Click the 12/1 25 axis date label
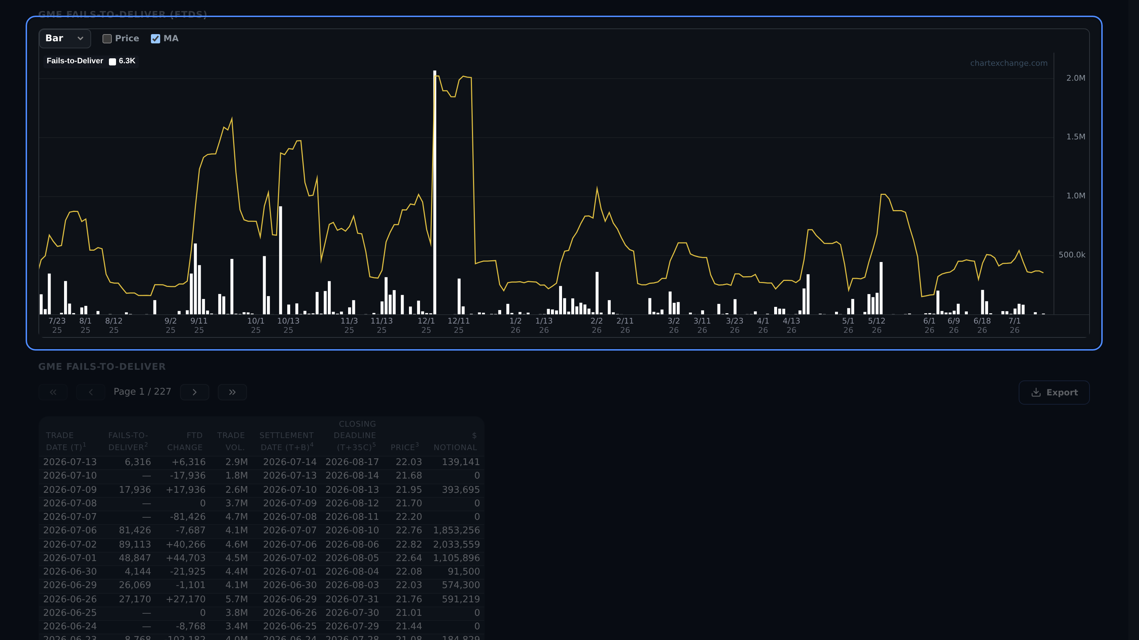Image resolution: width=1139 pixels, height=640 pixels. (426, 326)
